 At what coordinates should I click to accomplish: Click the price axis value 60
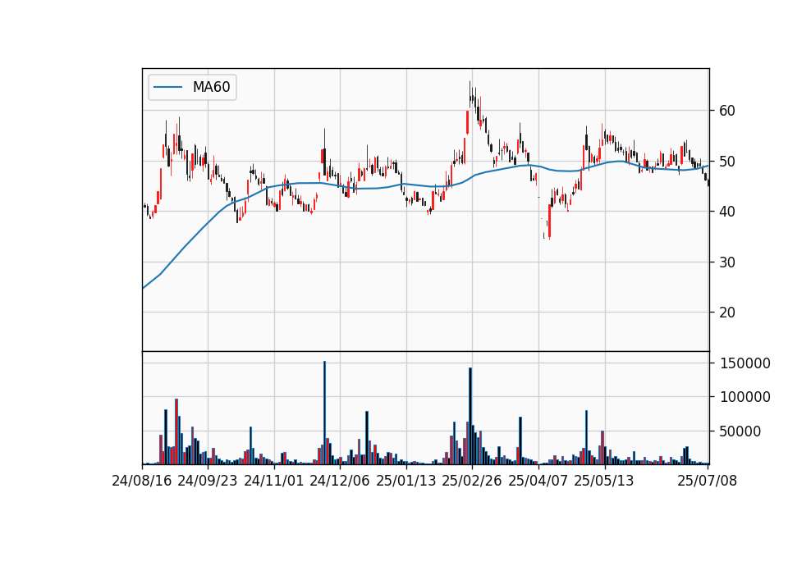tap(727, 111)
